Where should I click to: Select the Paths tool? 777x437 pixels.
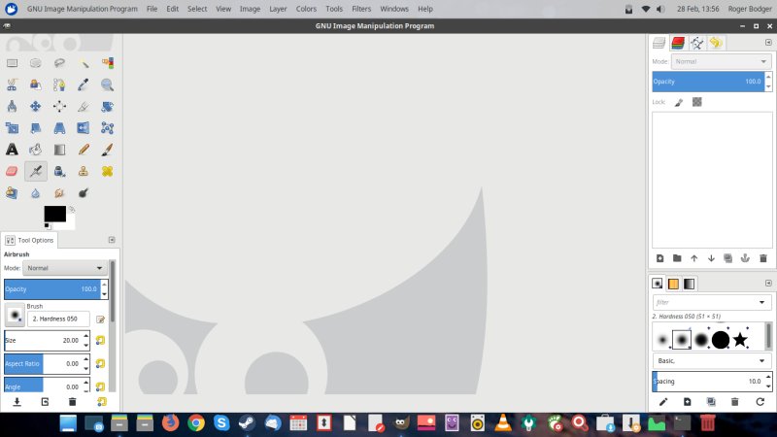click(59, 84)
